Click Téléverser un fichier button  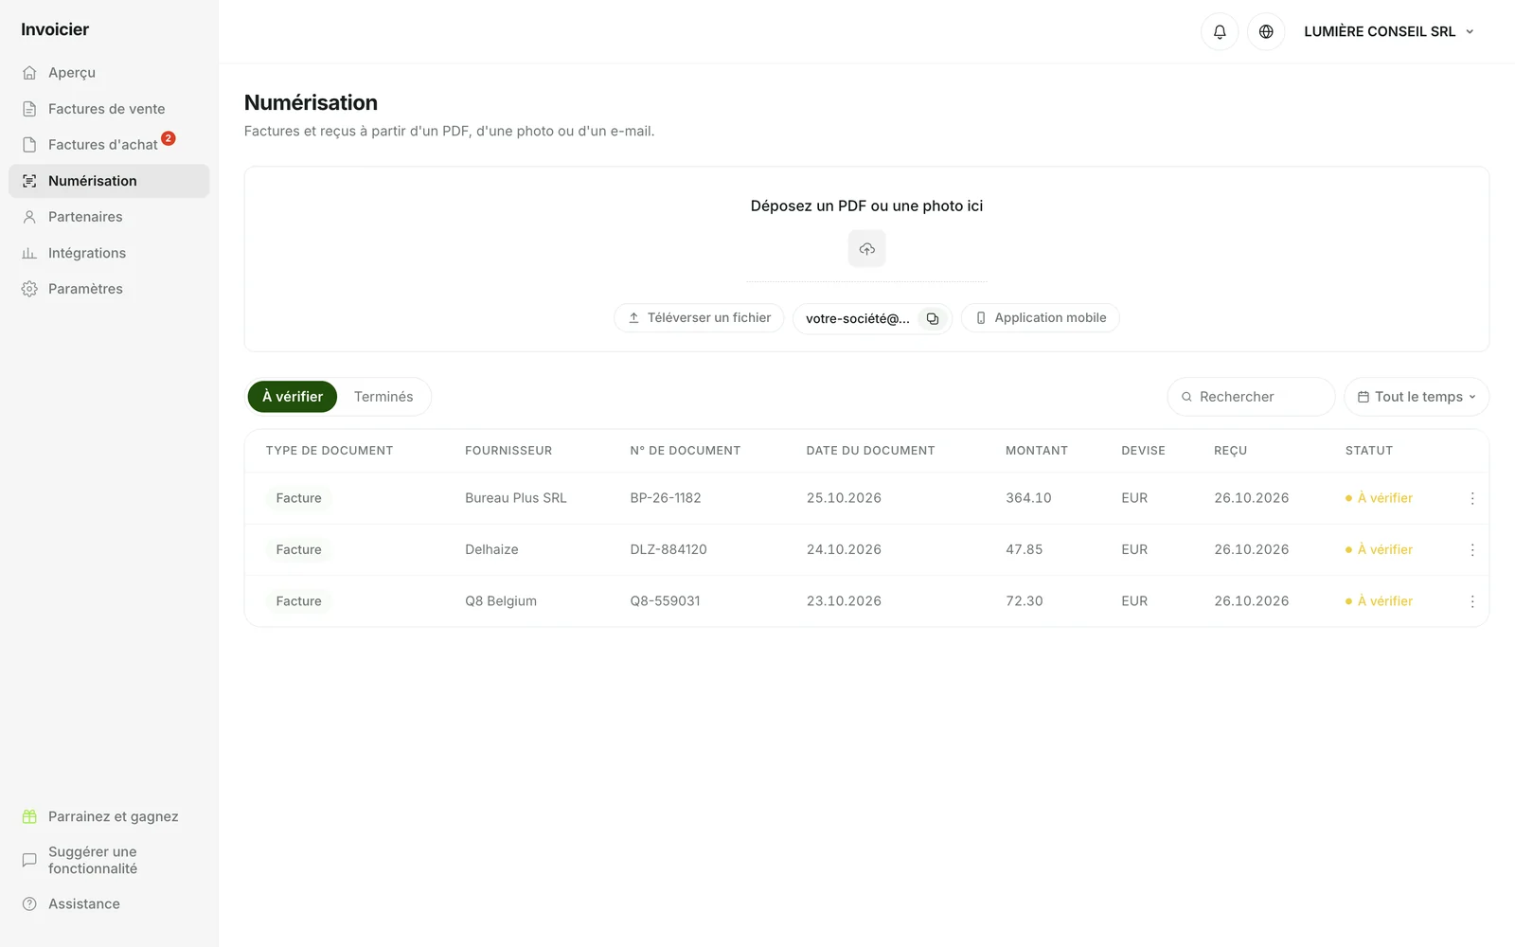[x=699, y=318]
